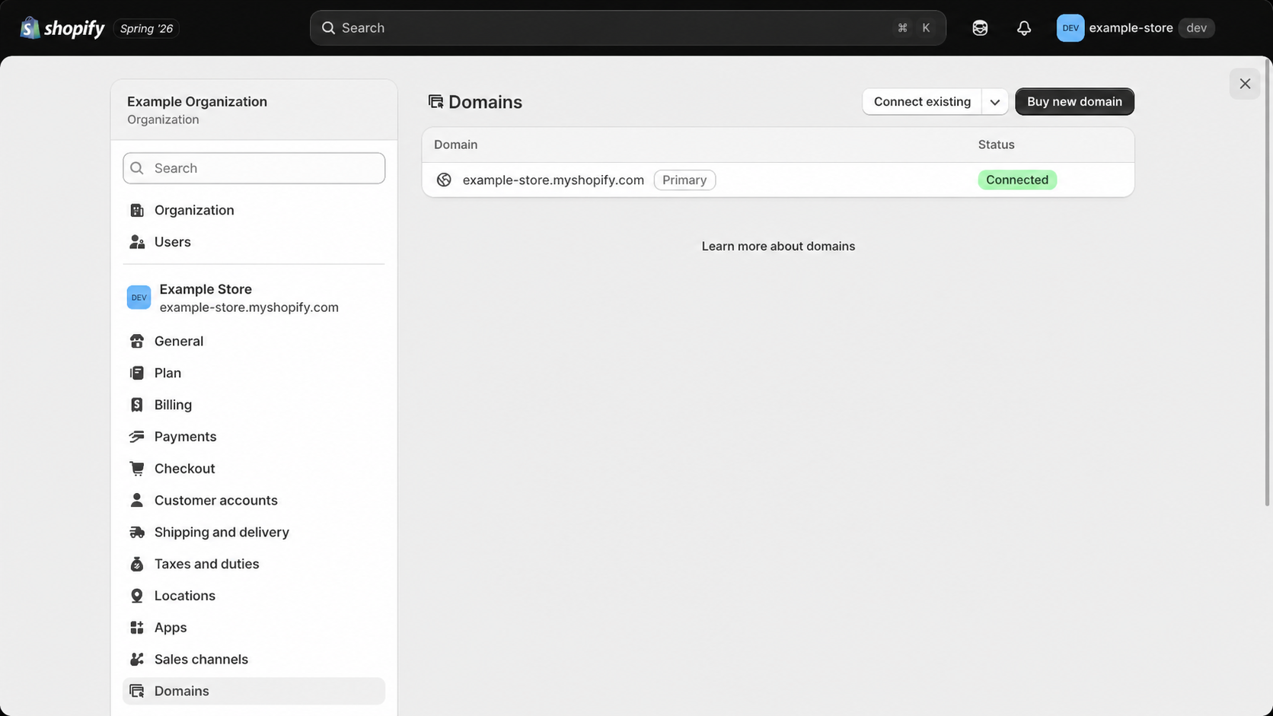The height and width of the screenshot is (716, 1273).
Task: Click the Users people icon
Action: (x=137, y=242)
